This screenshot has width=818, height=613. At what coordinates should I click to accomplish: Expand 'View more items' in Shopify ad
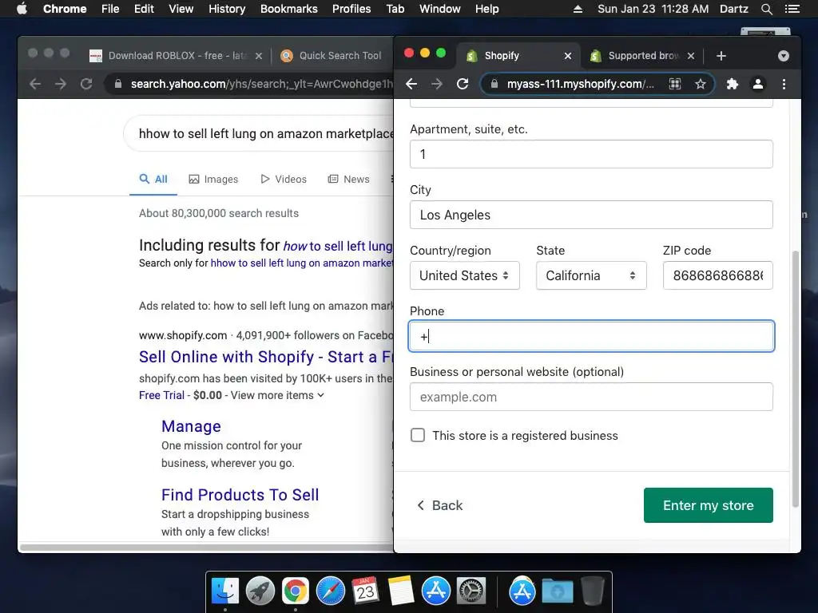[x=277, y=395]
